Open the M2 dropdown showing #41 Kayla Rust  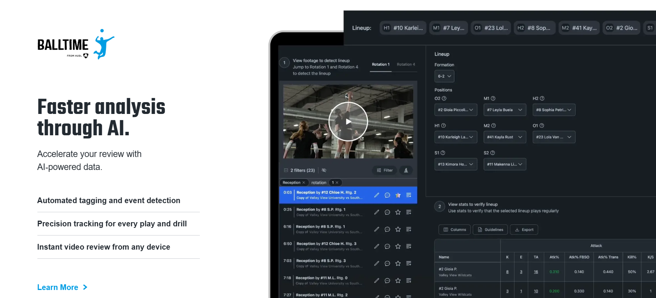pos(505,137)
